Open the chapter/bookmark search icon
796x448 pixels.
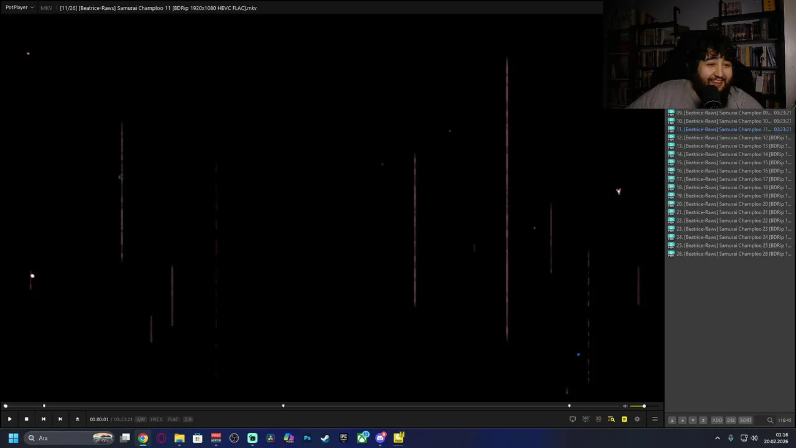(611, 419)
